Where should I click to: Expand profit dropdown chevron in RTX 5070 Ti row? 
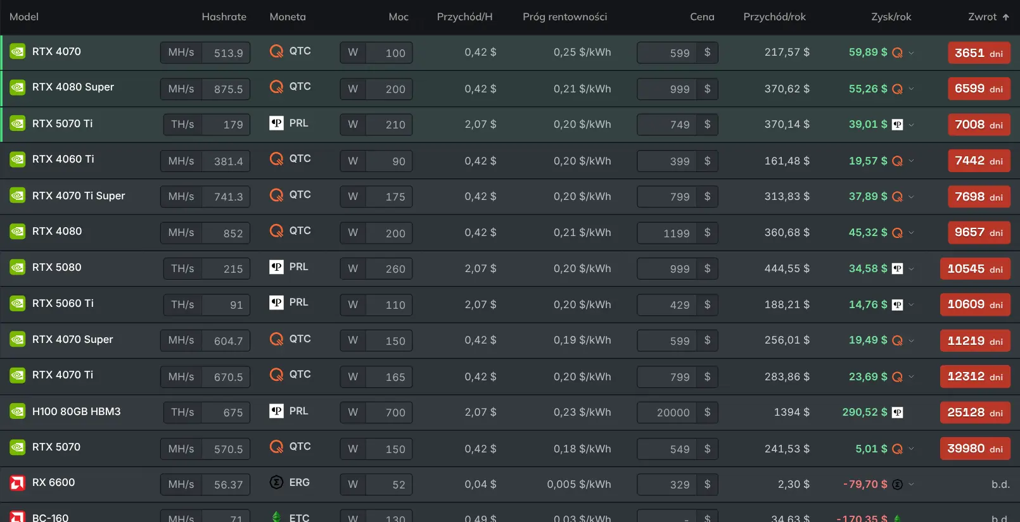coord(911,125)
